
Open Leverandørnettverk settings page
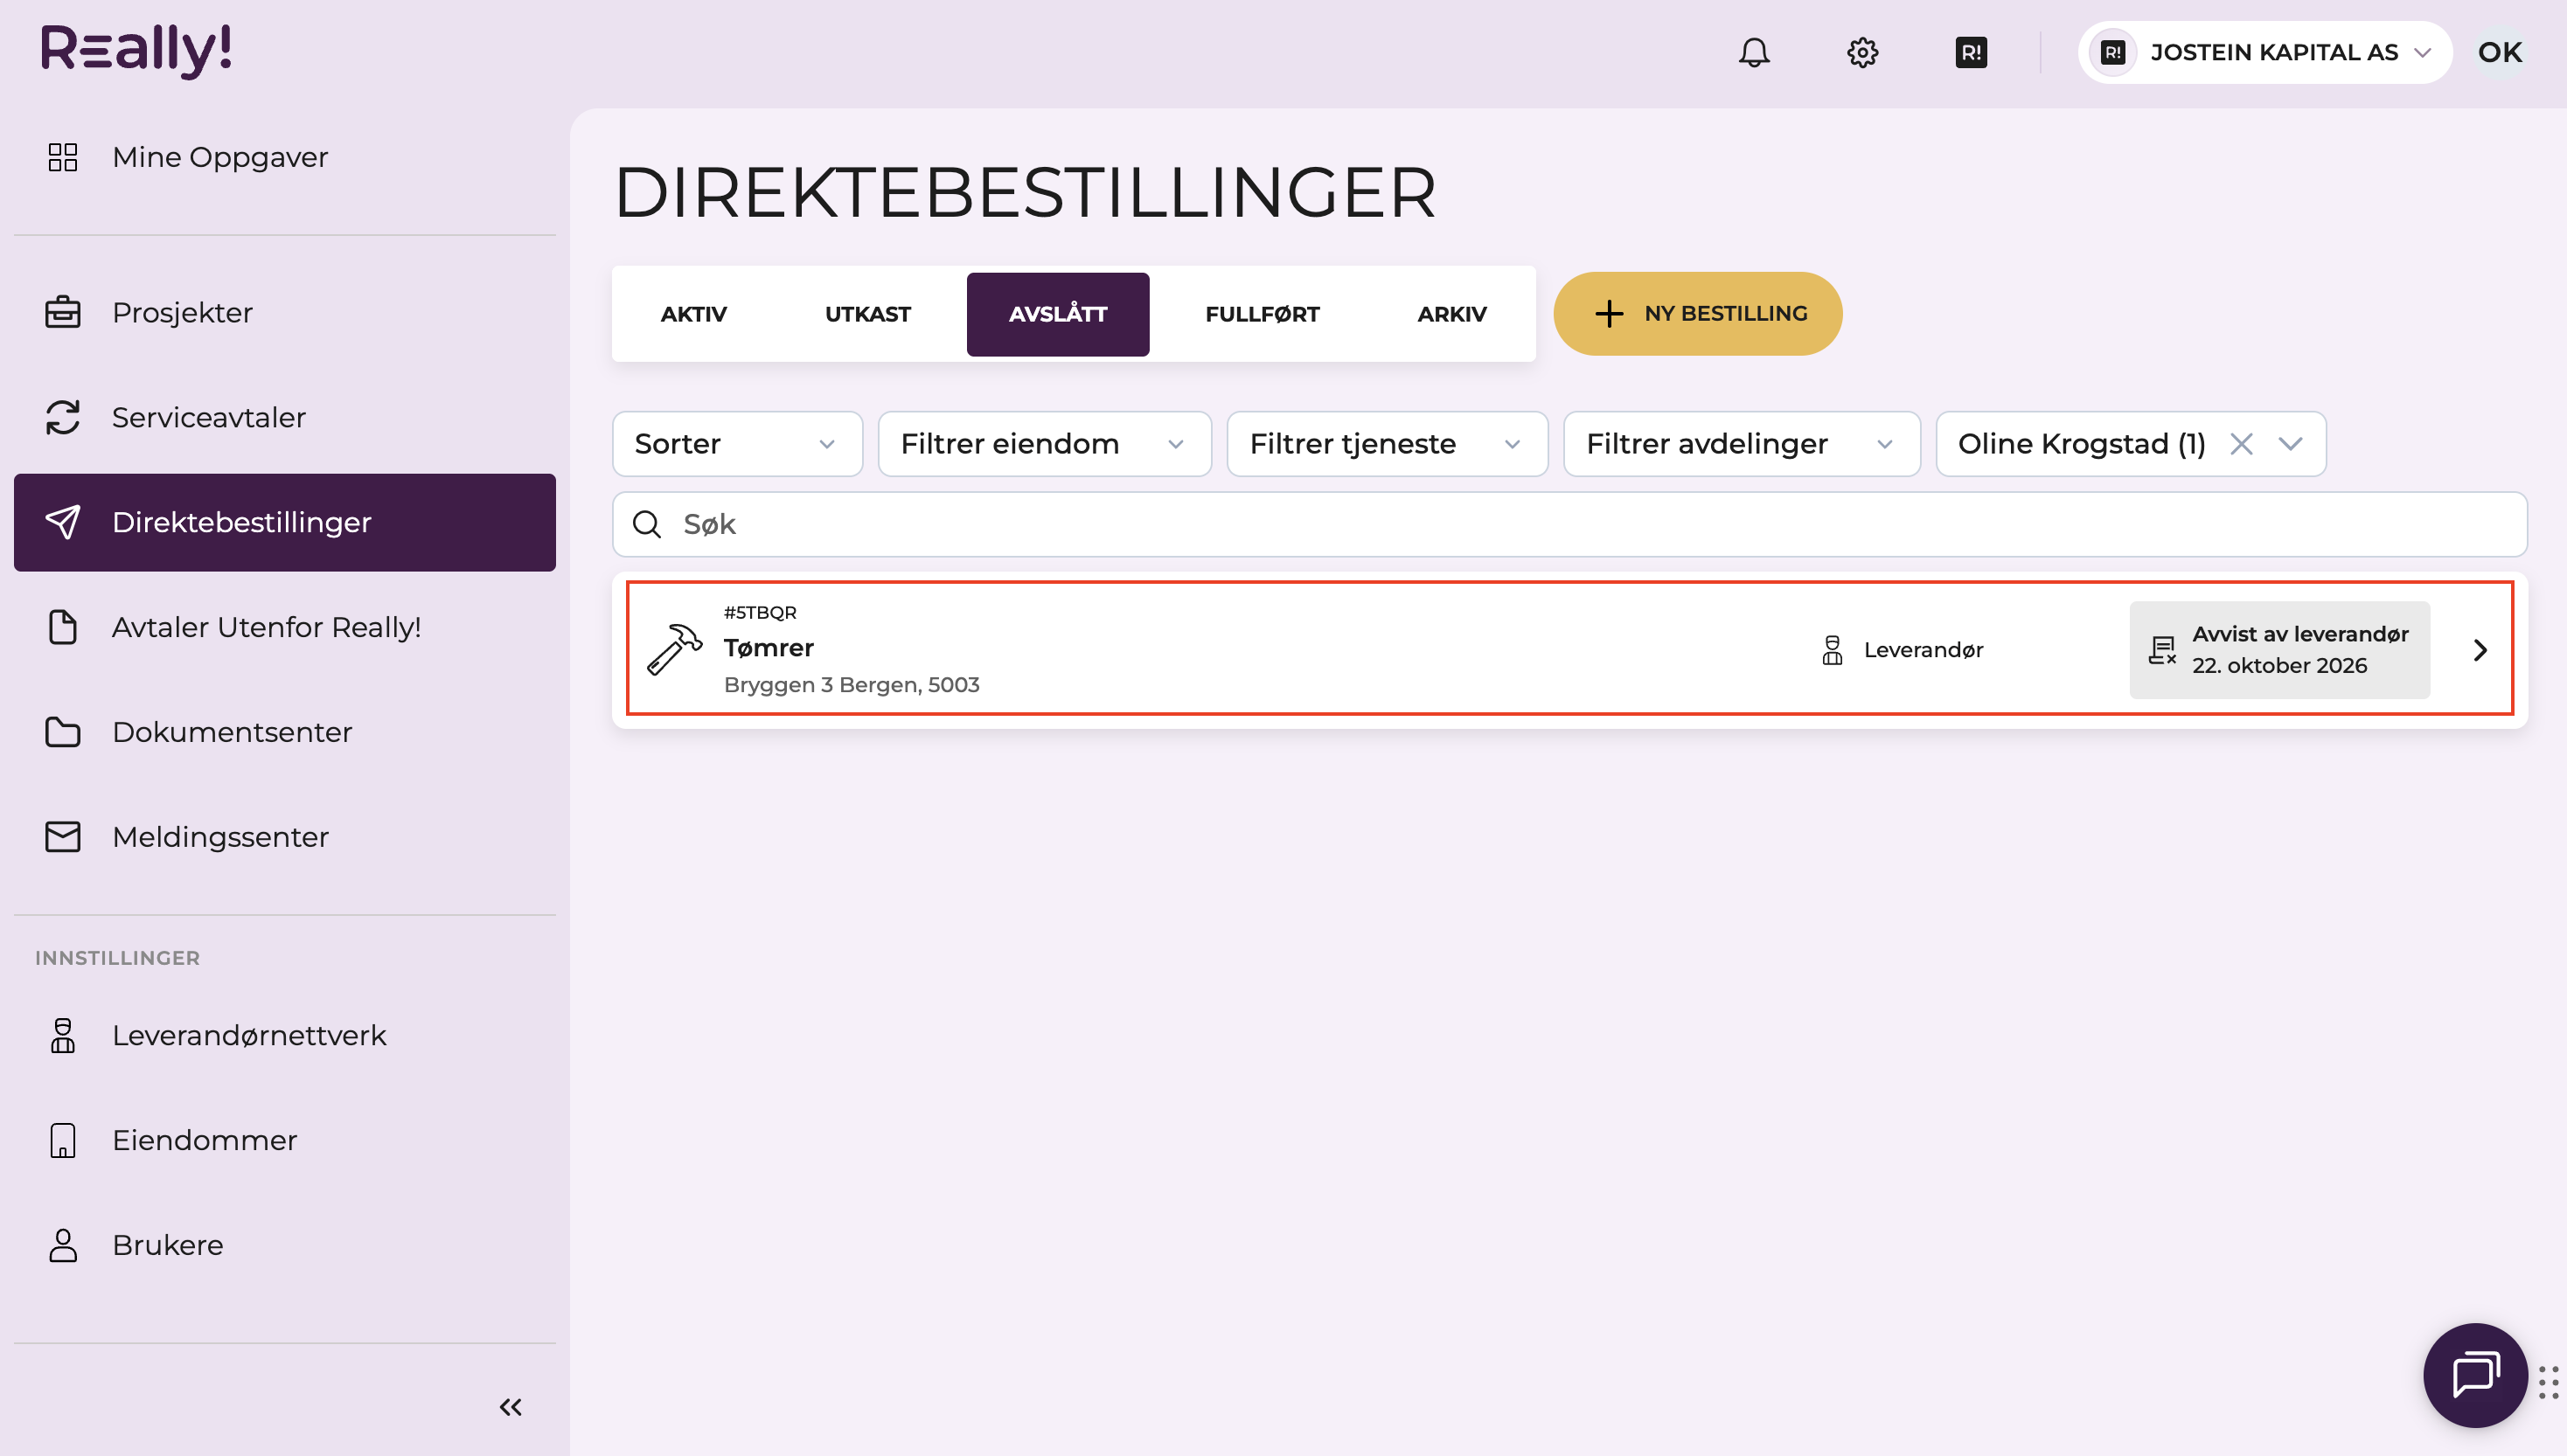click(285, 1035)
